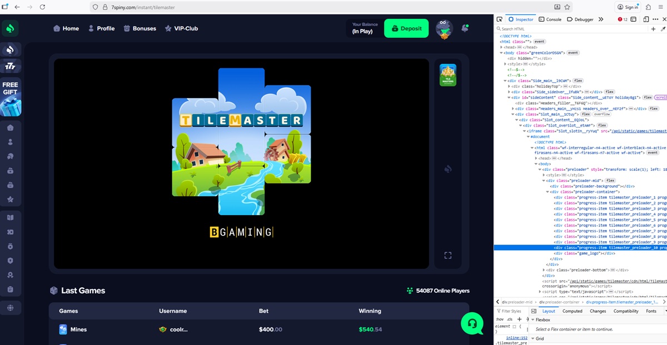Image resolution: width=667 pixels, height=345 pixels.
Task: Expand the preloader-bottom div node
Action: [x=544, y=270]
